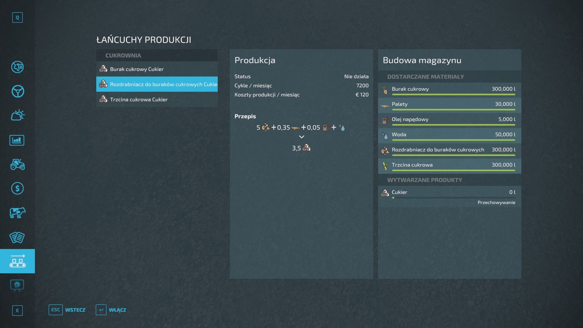Open the statistics chart icon
Screen dimensions: 583x328
pos(17,140)
